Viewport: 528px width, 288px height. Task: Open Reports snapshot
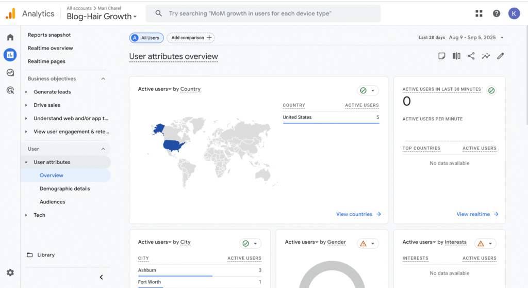pyautogui.click(x=49, y=35)
